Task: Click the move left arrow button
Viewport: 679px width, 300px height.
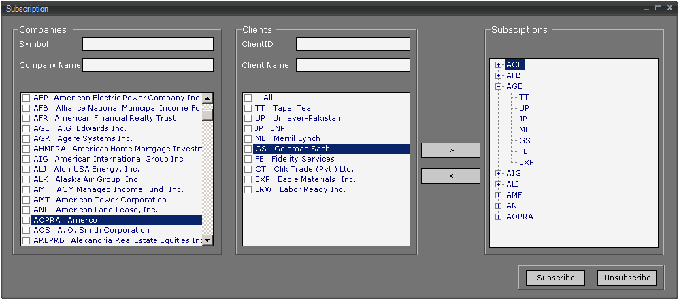Action: 450,176
